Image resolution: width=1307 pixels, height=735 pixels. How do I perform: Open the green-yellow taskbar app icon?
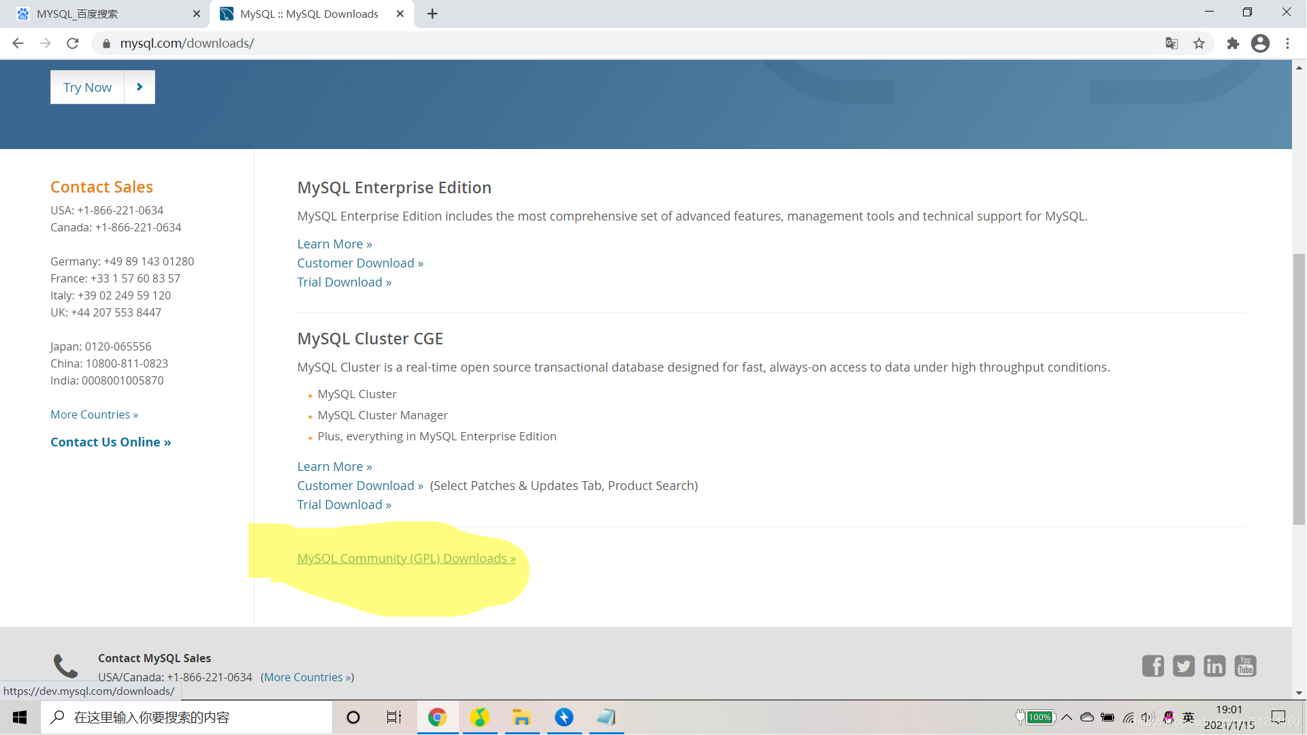(x=480, y=717)
